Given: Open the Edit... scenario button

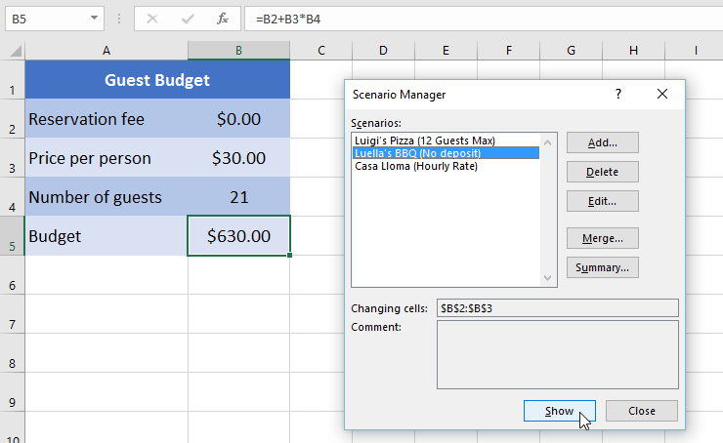Looking at the screenshot, I should pos(602,200).
